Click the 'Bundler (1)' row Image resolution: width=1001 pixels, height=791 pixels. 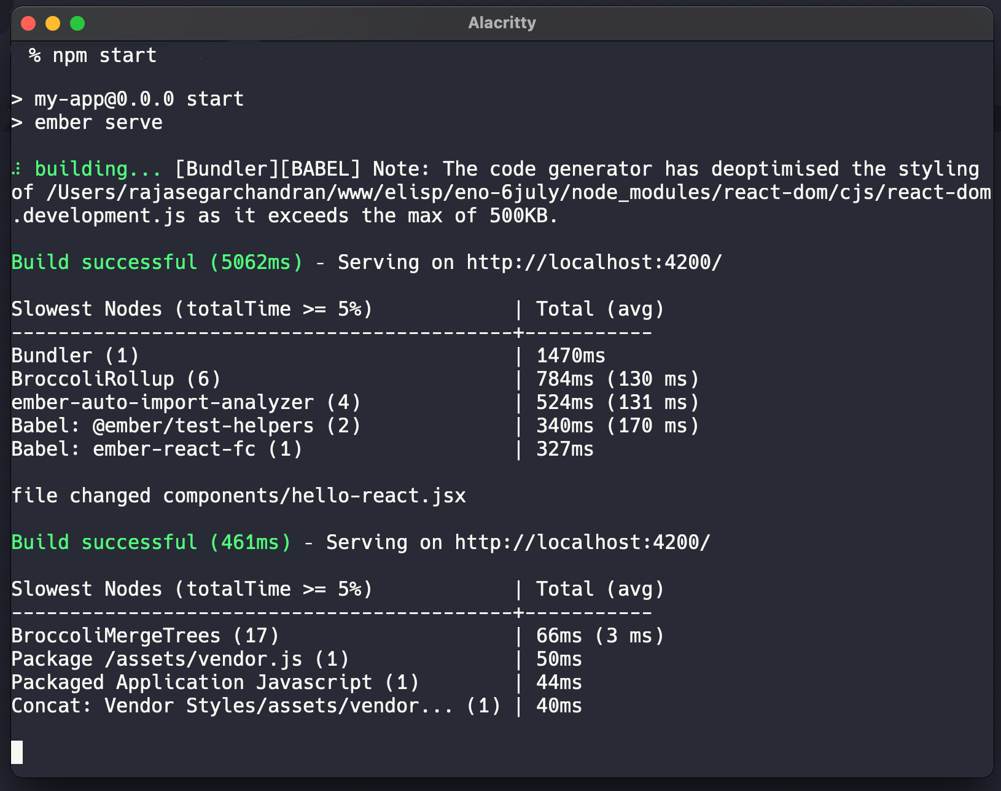(x=76, y=356)
